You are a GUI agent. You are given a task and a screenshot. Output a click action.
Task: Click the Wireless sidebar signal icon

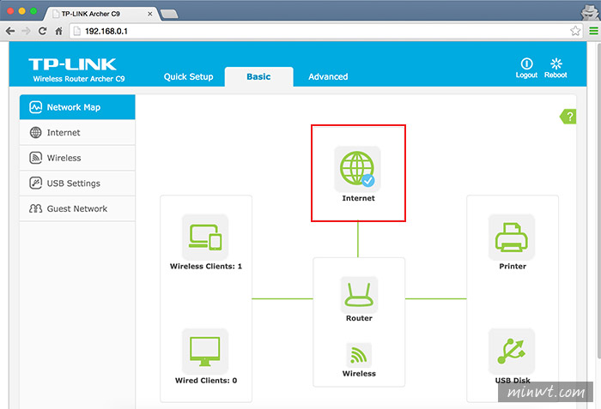click(x=36, y=158)
